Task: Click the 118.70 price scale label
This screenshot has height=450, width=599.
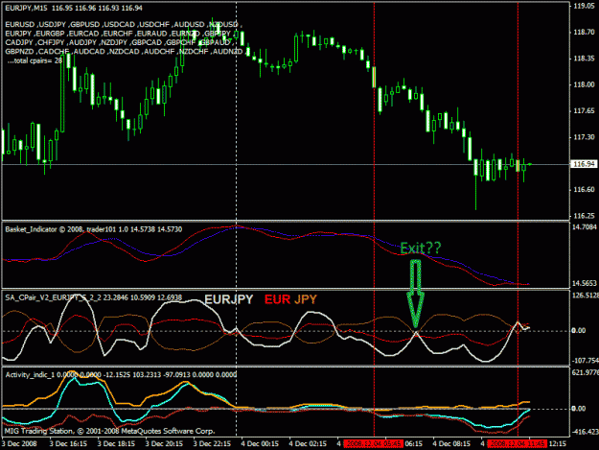Action: pyautogui.click(x=584, y=32)
